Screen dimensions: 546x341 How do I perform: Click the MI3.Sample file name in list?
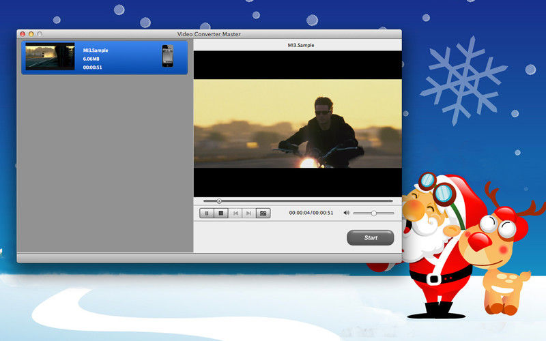(x=96, y=50)
